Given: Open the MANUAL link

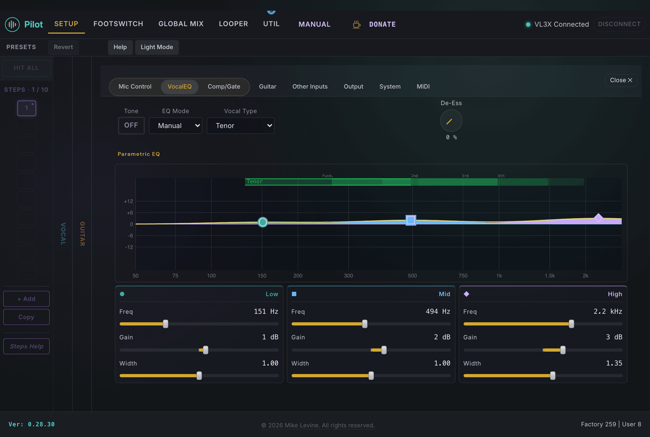Looking at the screenshot, I should tap(314, 25).
